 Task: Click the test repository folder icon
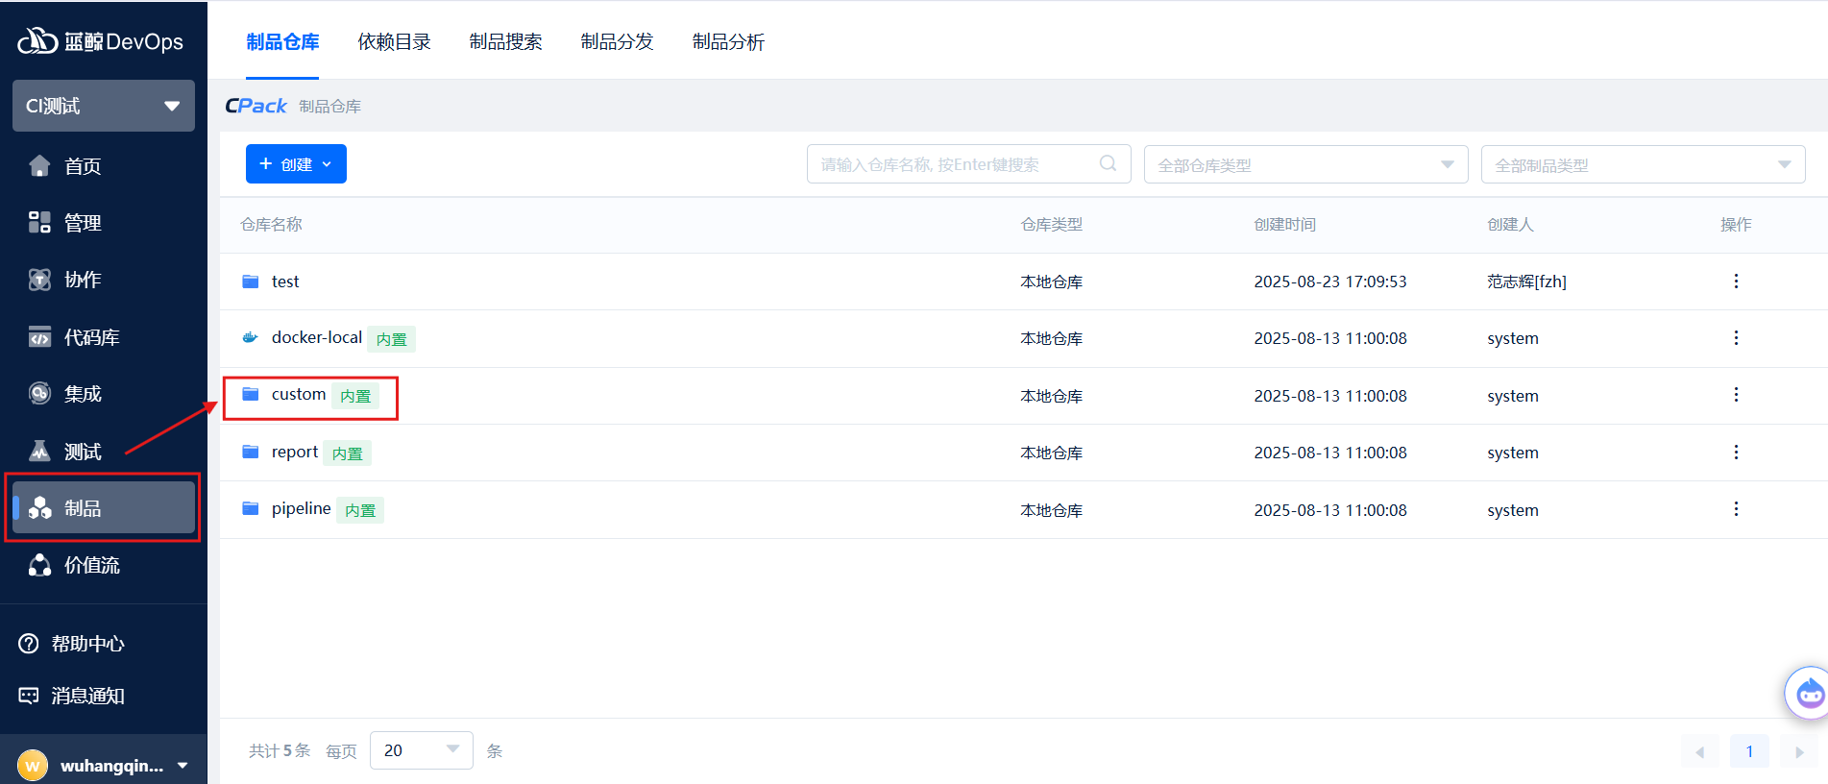(251, 282)
